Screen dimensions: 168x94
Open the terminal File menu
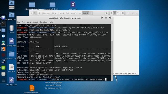19,22
